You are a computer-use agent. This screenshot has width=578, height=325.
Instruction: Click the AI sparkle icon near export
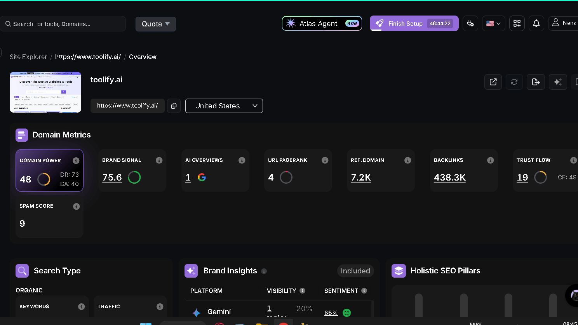(x=558, y=82)
